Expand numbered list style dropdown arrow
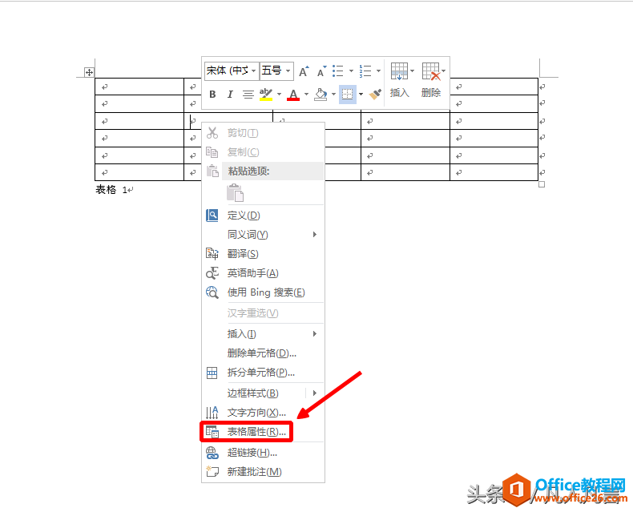 tap(378, 71)
